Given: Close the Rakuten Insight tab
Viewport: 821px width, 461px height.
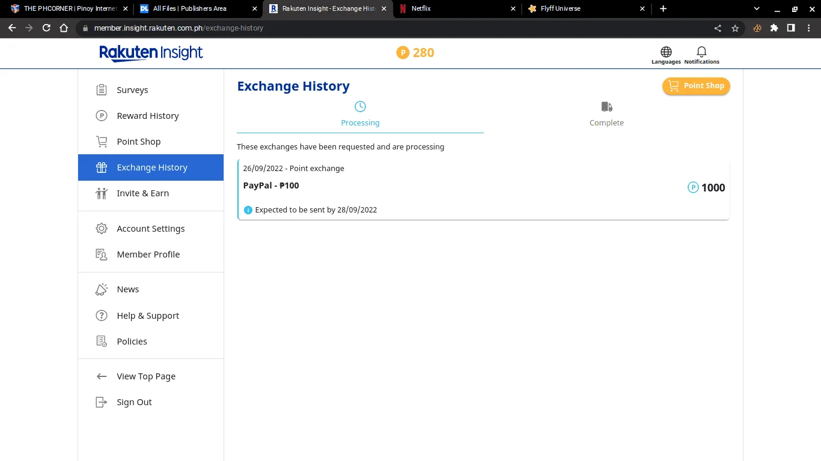Looking at the screenshot, I should coord(383,9).
